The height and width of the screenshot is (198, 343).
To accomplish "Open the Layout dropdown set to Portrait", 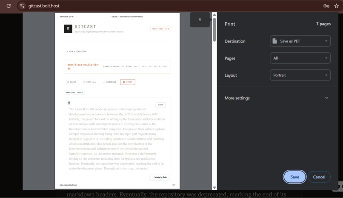I will [x=300, y=75].
